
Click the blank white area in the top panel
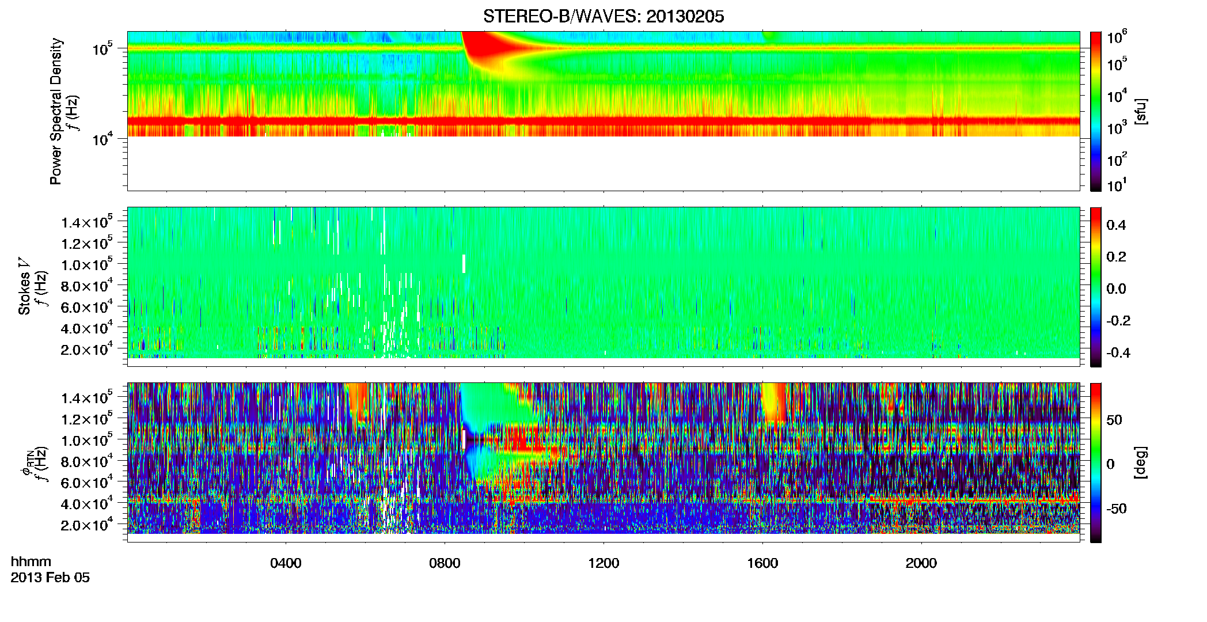tap(603, 163)
